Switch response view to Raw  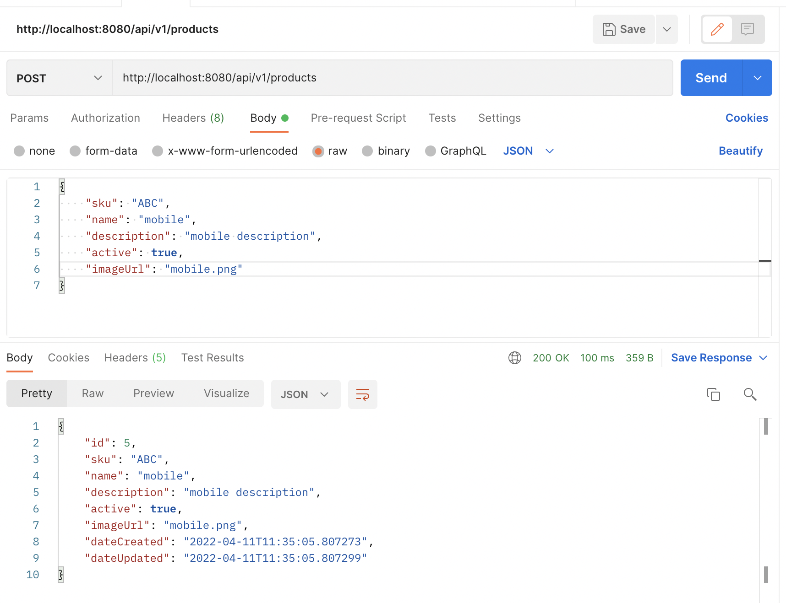coord(93,393)
